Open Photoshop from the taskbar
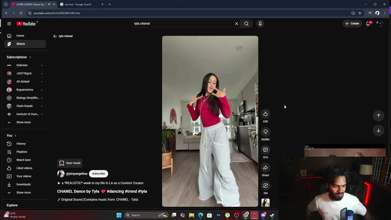Image resolution: width=391 pixels, height=220 pixels. [x=218, y=215]
